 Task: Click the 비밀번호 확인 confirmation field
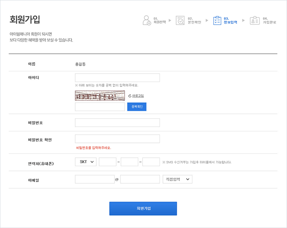click(117, 138)
